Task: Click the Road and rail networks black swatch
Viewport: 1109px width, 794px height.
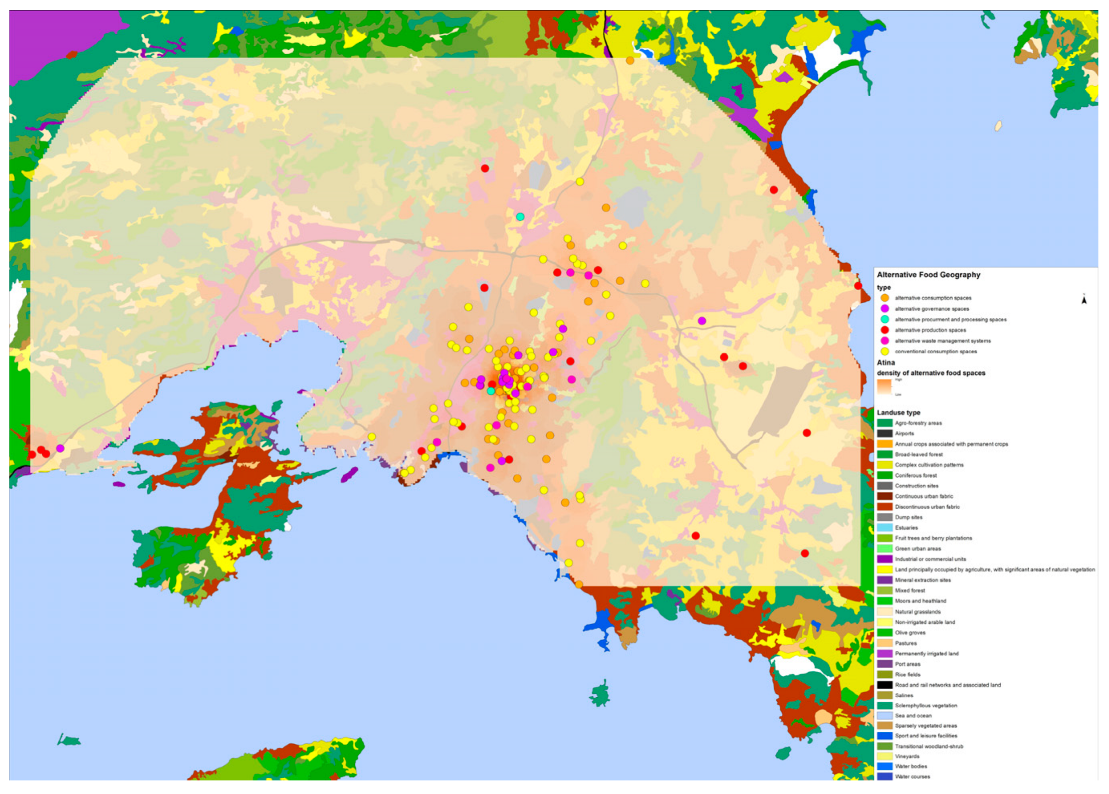Action: point(884,685)
